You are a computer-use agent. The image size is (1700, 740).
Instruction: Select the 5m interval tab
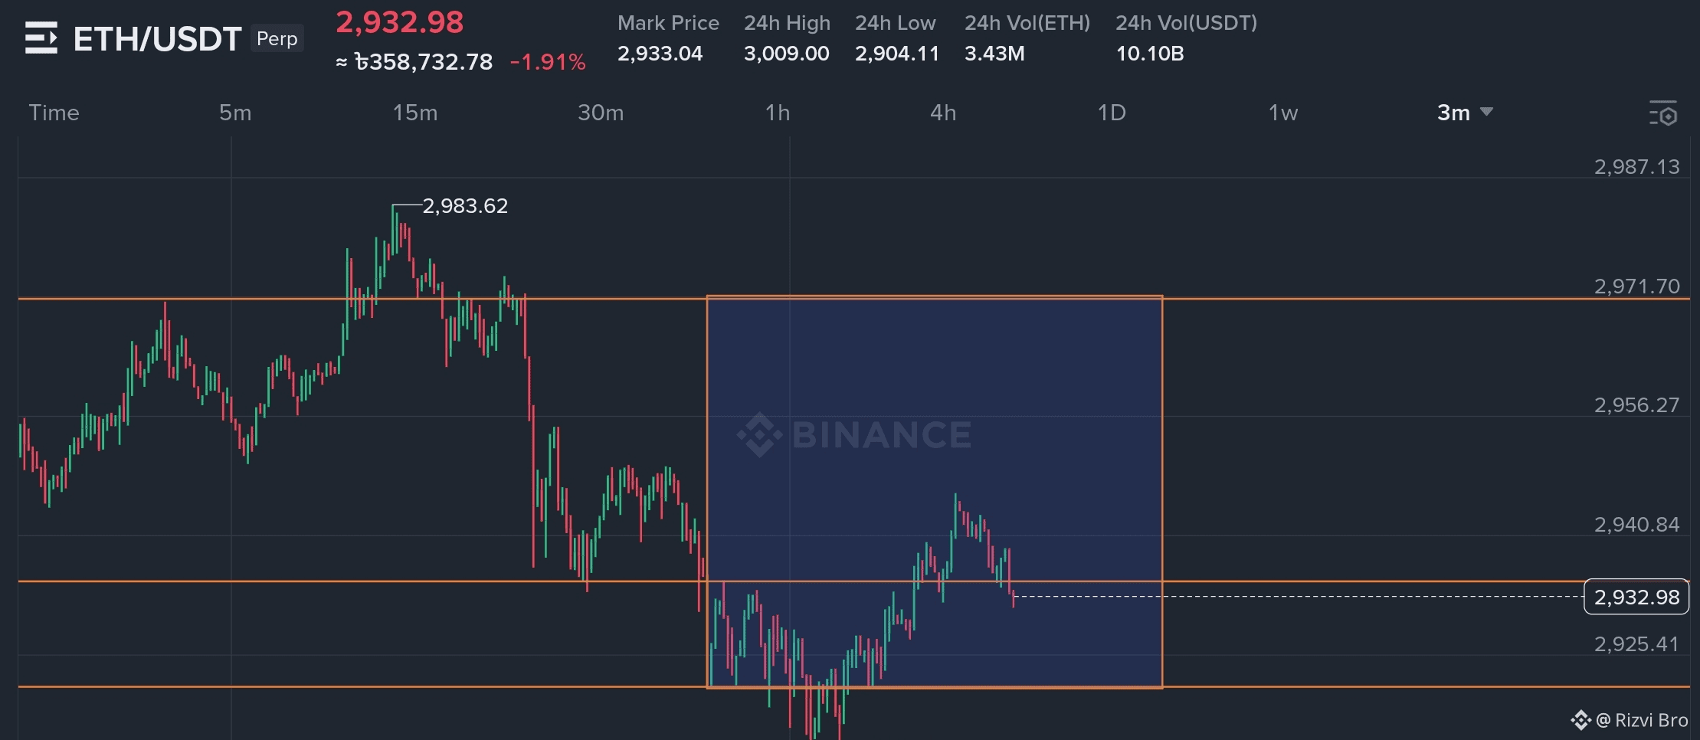(x=235, y=113)
